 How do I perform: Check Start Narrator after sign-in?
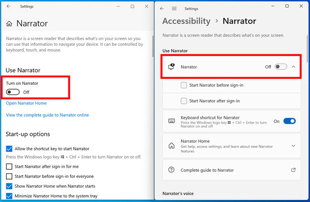click(184, 101)
